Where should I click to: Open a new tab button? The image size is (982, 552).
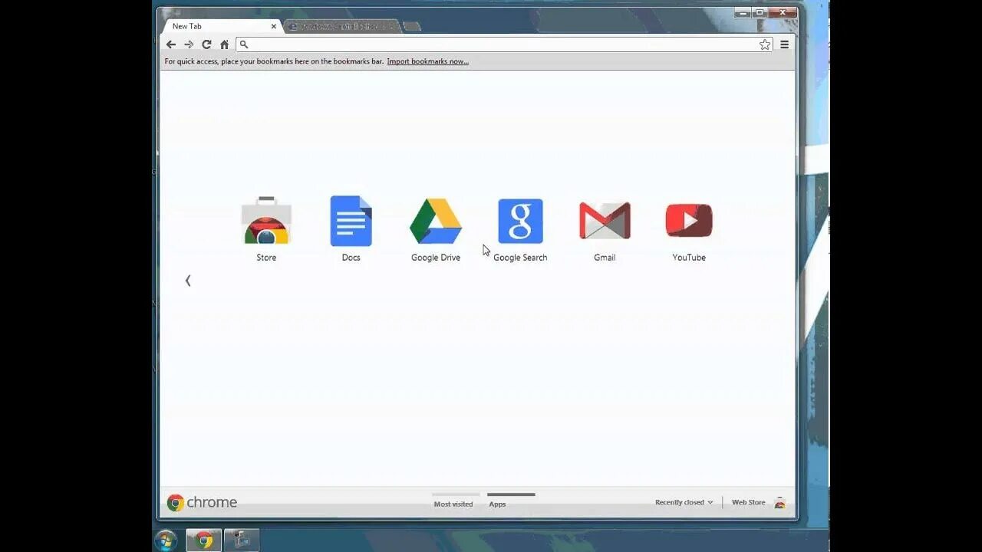coord(412,27)
